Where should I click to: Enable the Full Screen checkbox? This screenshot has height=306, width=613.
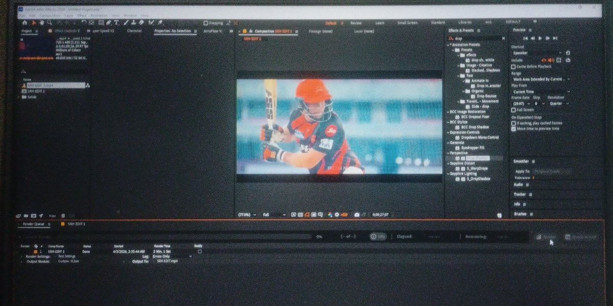(x=513, y=110)
